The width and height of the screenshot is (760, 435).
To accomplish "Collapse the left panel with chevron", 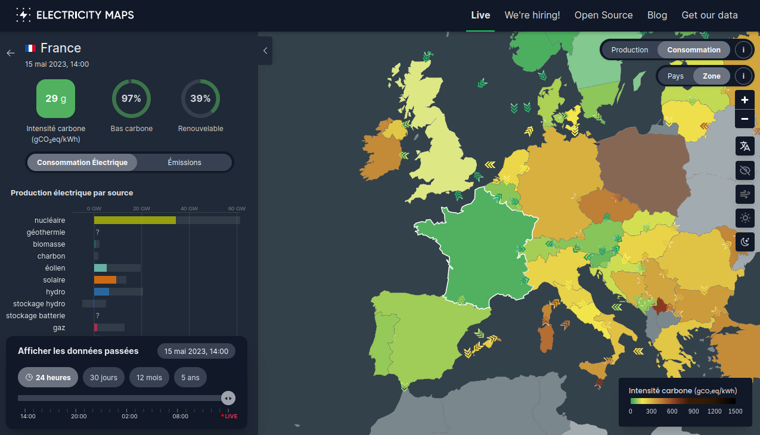I will click(x=265, y=51).
